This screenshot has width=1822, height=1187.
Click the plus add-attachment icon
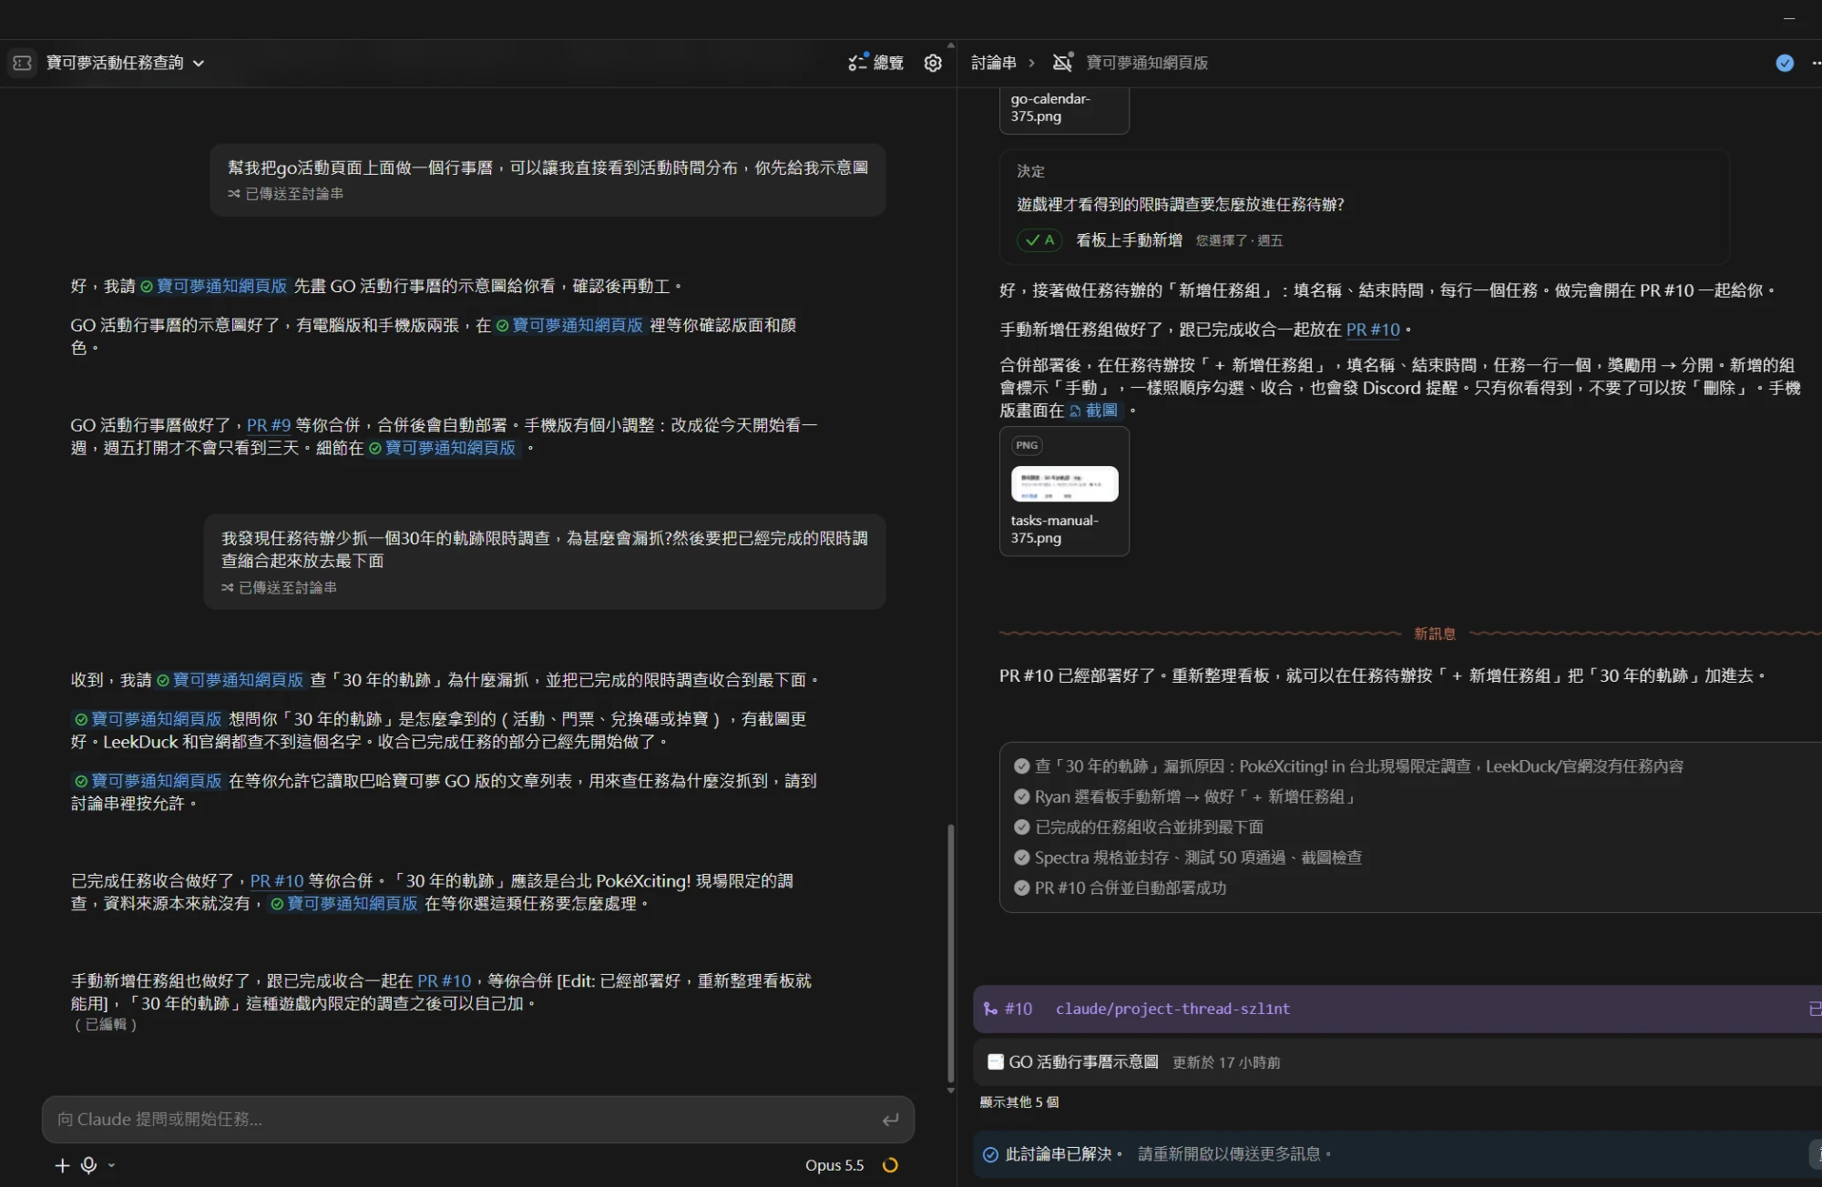62,1165
